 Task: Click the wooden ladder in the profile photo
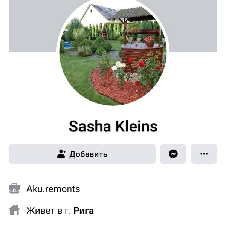(105, 32)
